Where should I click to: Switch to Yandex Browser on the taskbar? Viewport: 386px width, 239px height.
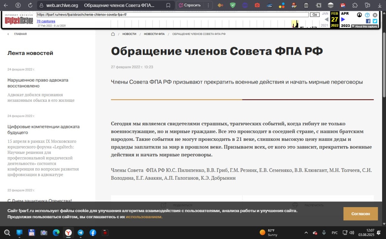tap(68, 233)
